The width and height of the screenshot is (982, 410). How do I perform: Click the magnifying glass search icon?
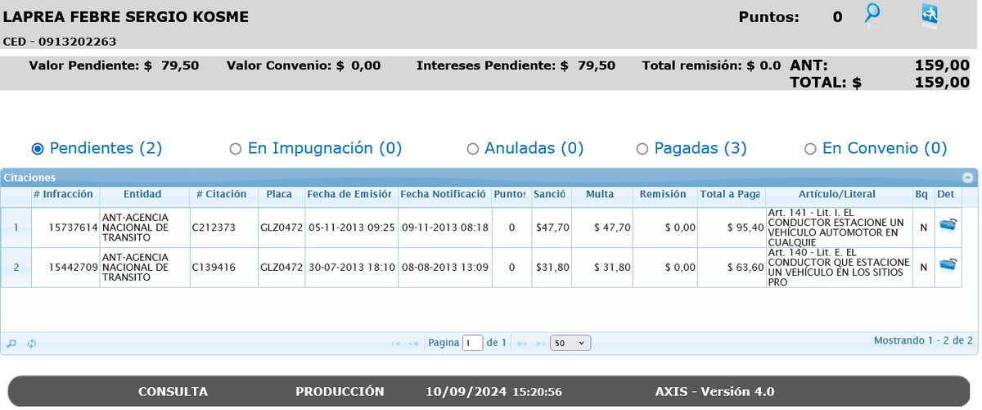[x=873, y=16]
